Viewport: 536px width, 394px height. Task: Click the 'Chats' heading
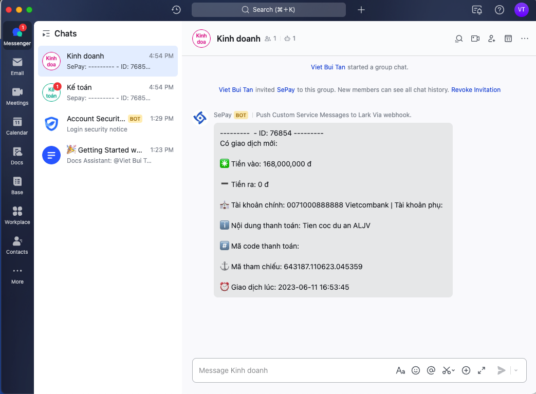[66, 33]
